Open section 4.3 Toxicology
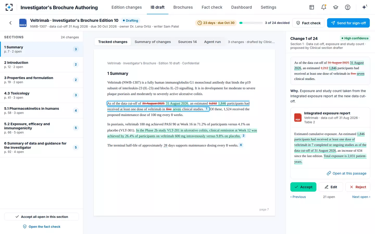Image resolution: width=375 pixels, height=234 pixels. [x=42, y=95]
